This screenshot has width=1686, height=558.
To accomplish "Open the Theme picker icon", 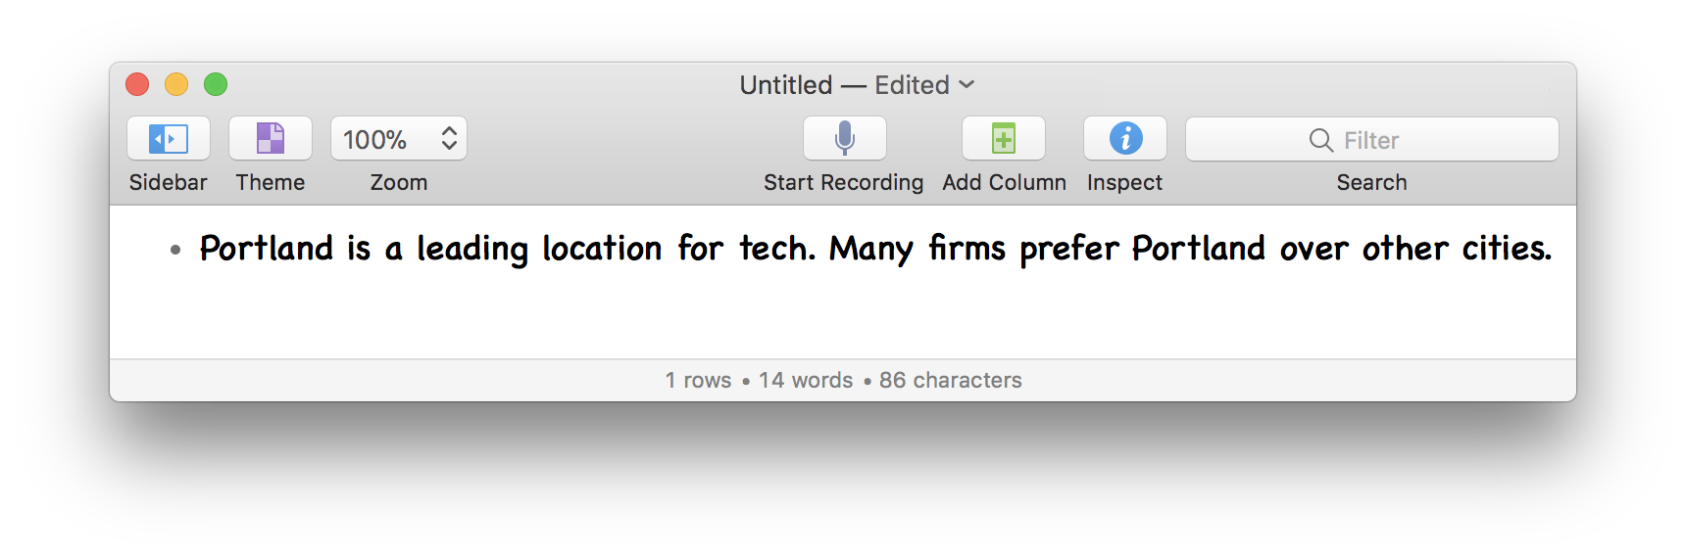I will point(271,139).
